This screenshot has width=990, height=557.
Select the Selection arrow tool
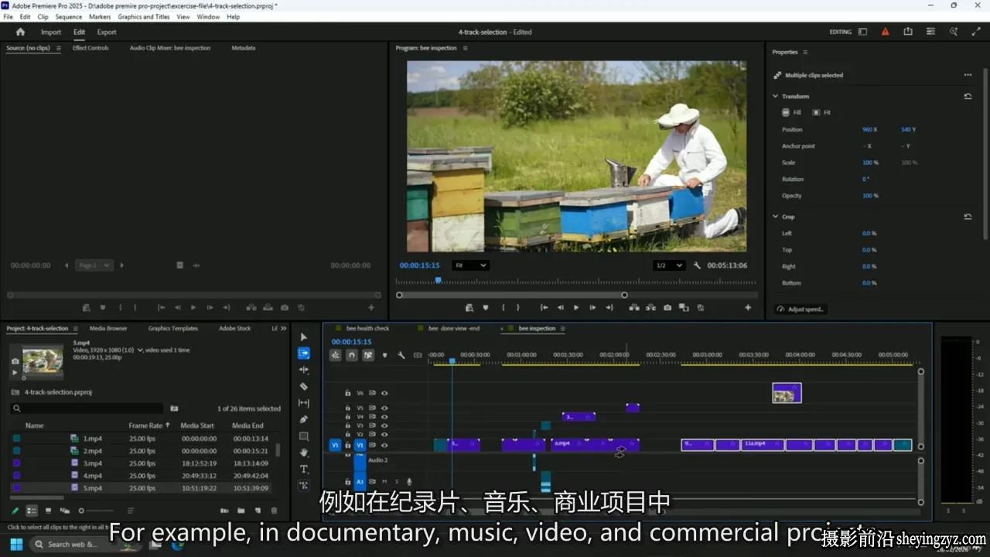click(303, 337)
